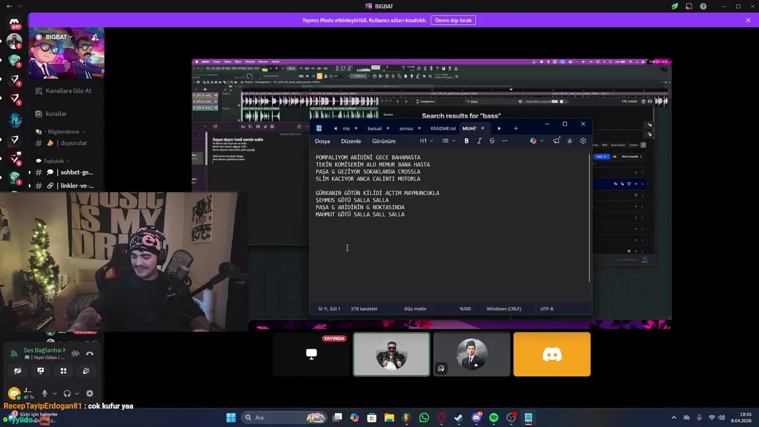Image resolution: width=759 pixels, height=427 pixels.
Task: Open the kurallar channel
Action: pyautogui.click(x=67, y=113)
